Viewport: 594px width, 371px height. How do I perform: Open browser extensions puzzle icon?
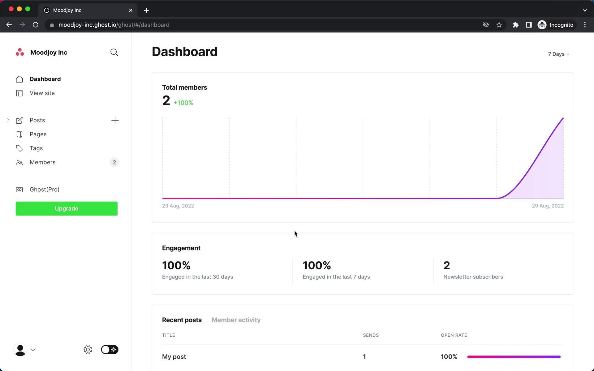click(515, 25)
